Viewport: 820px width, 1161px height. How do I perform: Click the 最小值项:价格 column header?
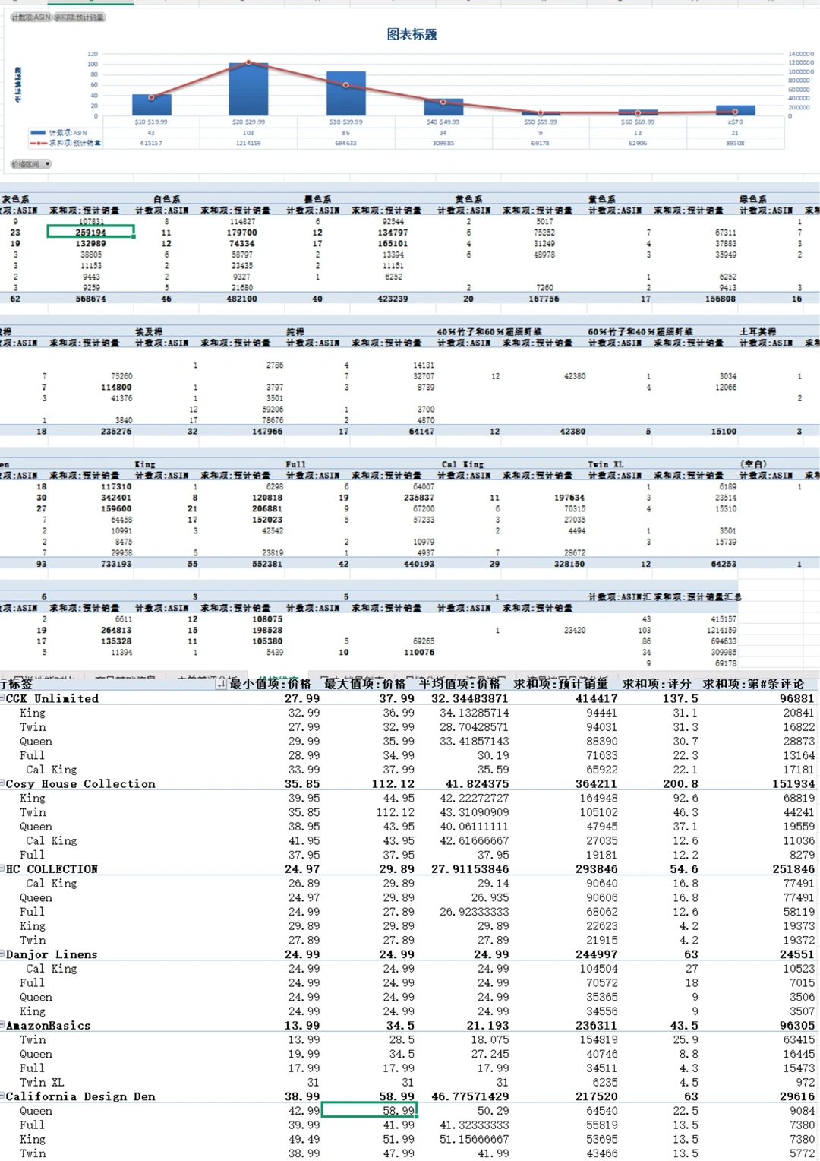point(270,684)
